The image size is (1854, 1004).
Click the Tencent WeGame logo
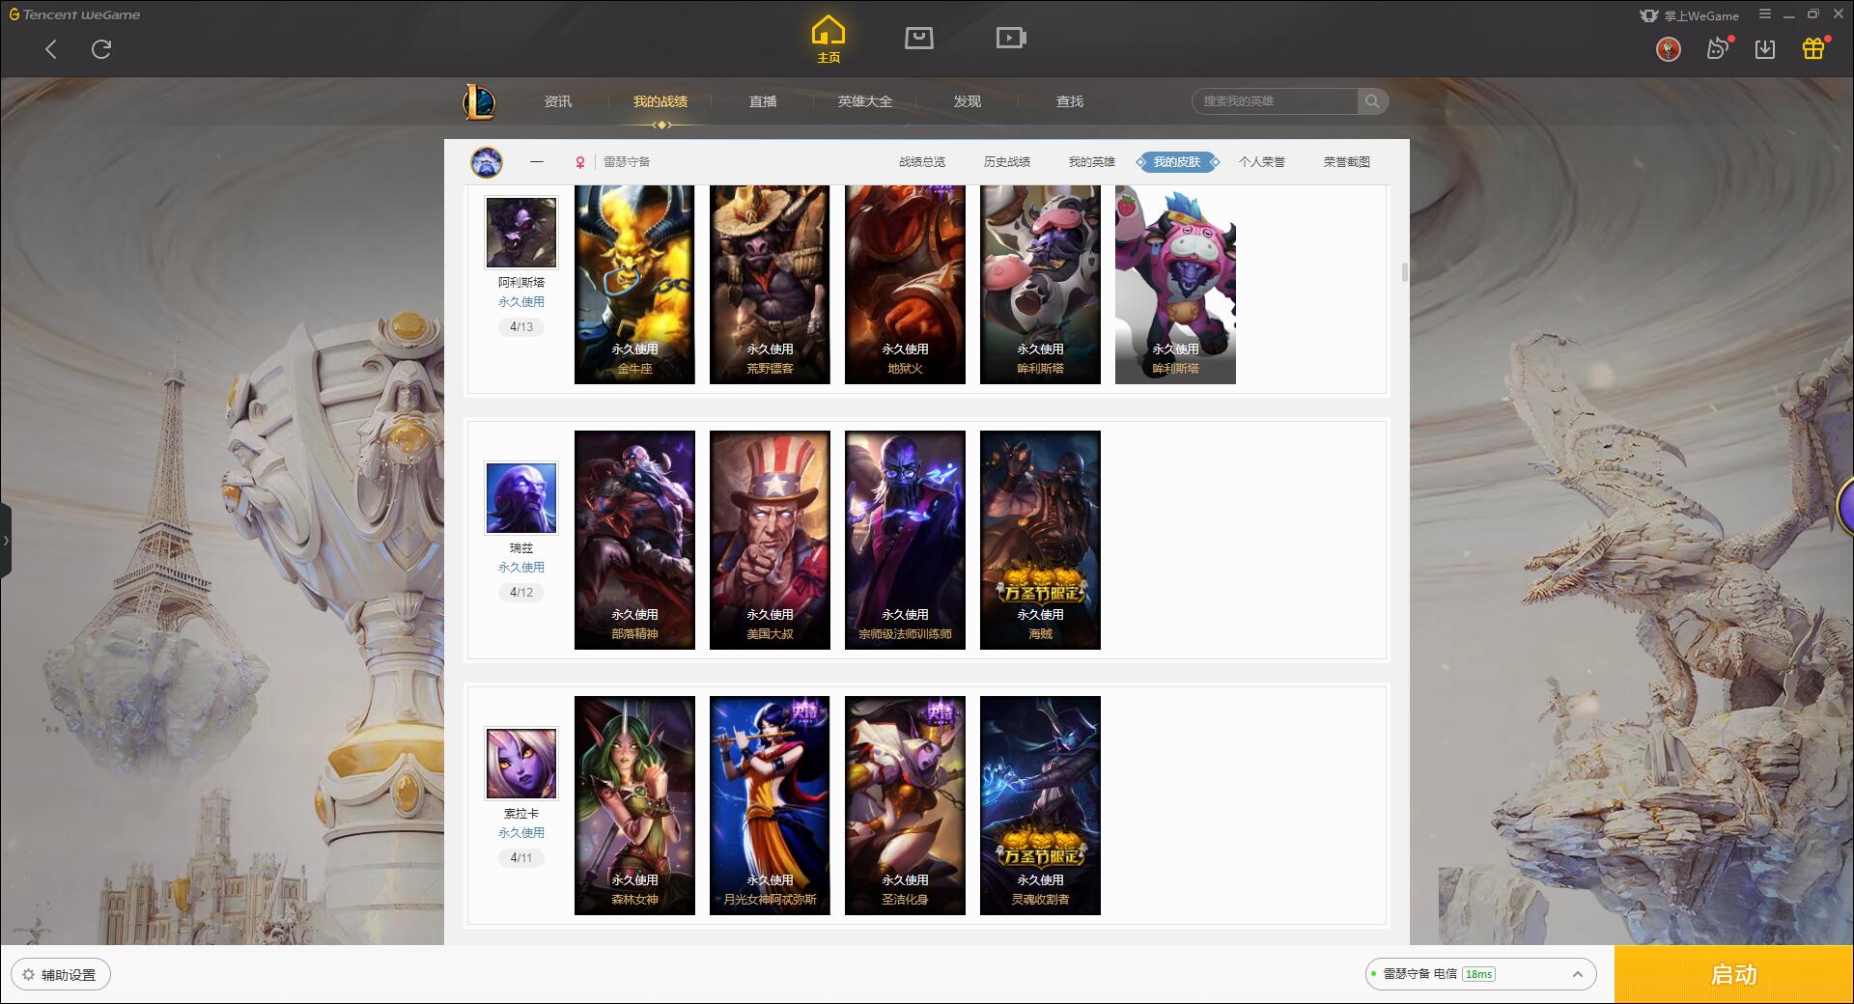click(74, 14)
